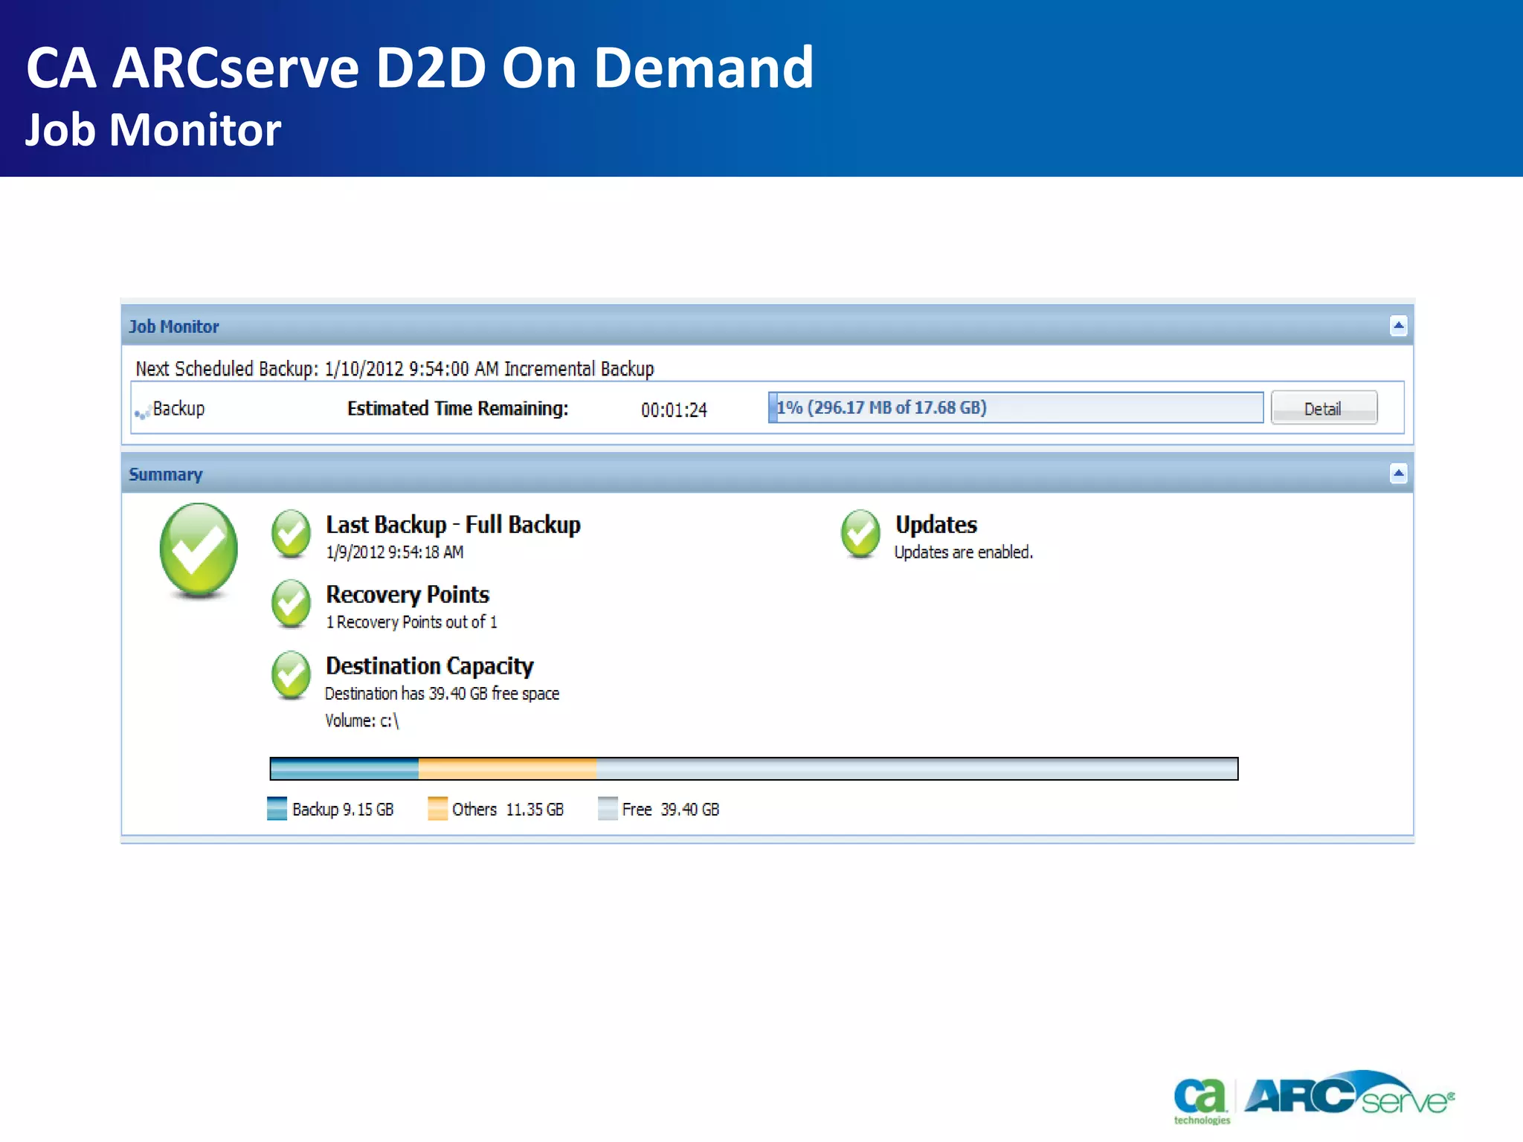This screenshot has width=1523, height=1142.
Task: Click the 'Backup' job row label
Action: (x=178, y=409)
